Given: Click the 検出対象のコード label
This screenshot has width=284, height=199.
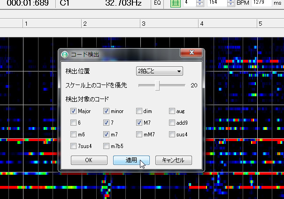Looking at the screenshot, I should coord(87,99).
